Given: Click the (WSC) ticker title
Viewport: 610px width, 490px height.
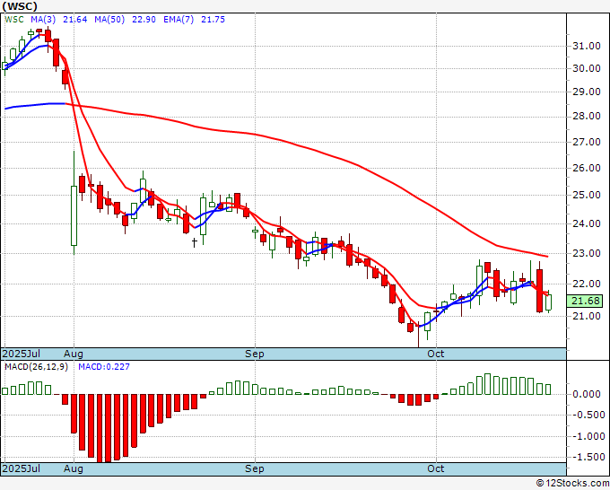Looking at the screenshot, I should click(x=20, y=6).
